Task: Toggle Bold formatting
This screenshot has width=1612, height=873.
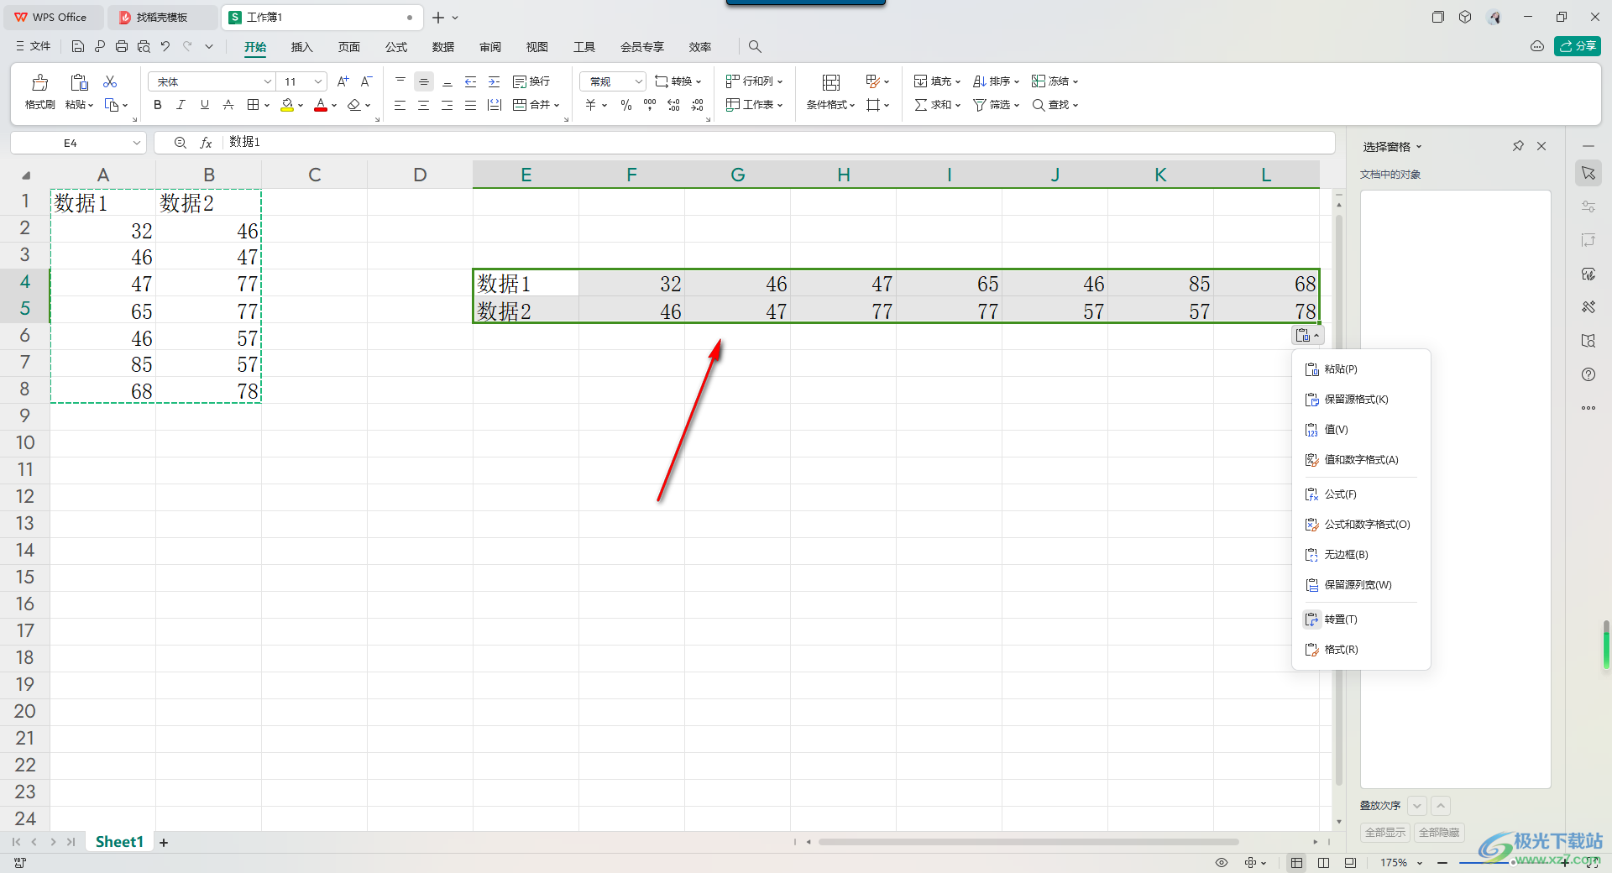Action: 157,105
